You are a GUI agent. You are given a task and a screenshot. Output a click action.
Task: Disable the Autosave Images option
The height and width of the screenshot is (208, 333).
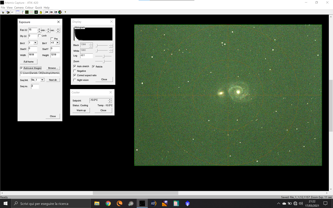(21, 68)
